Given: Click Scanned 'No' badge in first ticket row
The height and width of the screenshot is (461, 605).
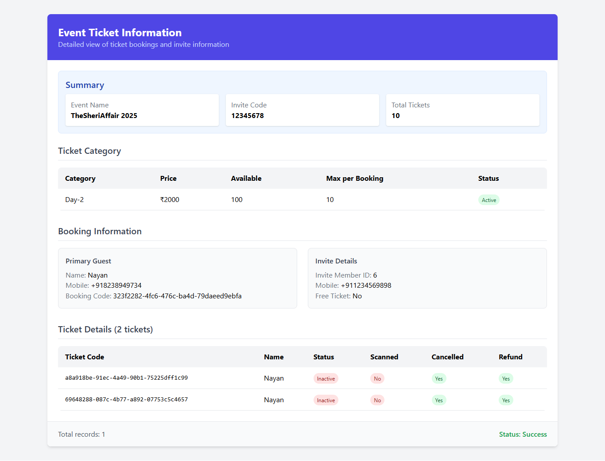Looking at the screenshot, I should [377, 379].
